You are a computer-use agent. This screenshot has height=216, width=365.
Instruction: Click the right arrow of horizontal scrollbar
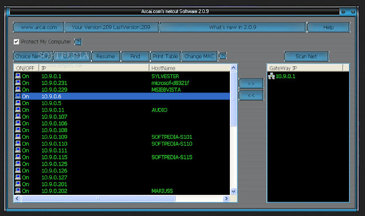click(226, 198)
